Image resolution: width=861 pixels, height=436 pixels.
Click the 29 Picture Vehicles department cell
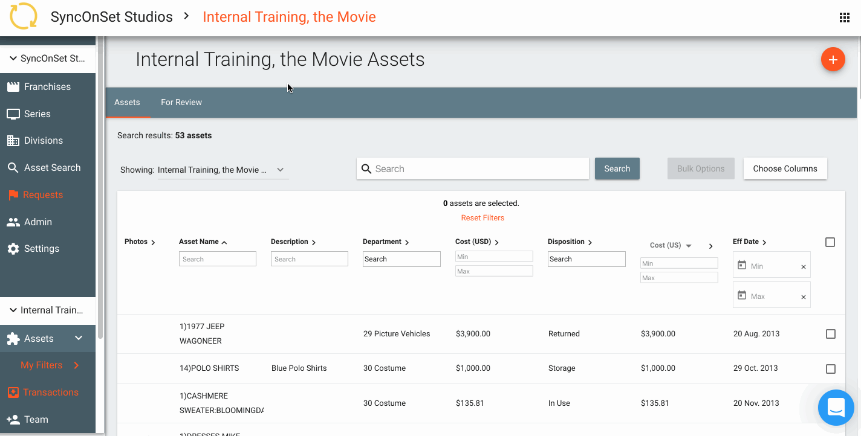pyautogui.click(x=397, y=334)
